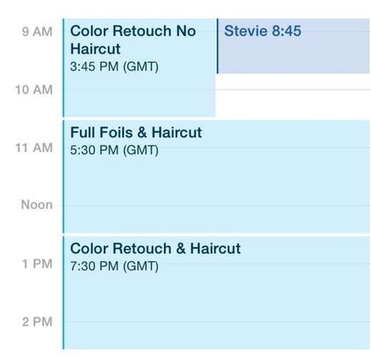This screenshot has width=371, height=358.
Task: Select the 1 PM hour label
Action: pyautogui.click(x=37, y=263)
